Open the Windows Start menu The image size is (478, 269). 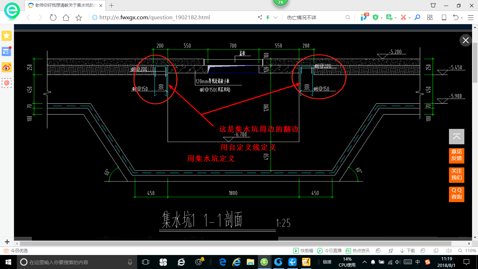tap(8, 262)
